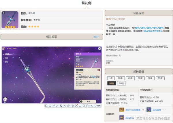Select 突破 in game side menu
This screenshot has width=173, height=123.
point(6,58)
